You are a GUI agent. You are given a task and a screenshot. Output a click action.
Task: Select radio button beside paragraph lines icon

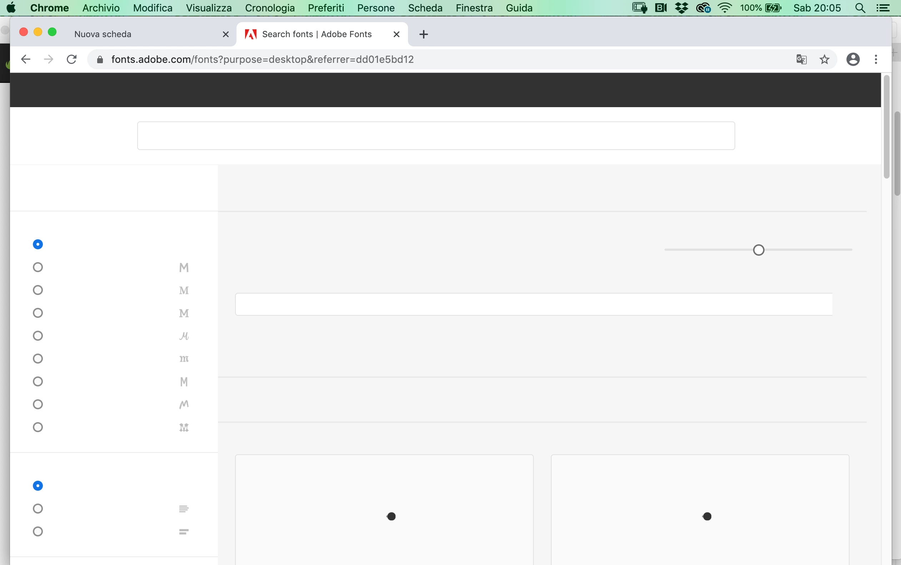pyautogui.click(x=38, y=509)
